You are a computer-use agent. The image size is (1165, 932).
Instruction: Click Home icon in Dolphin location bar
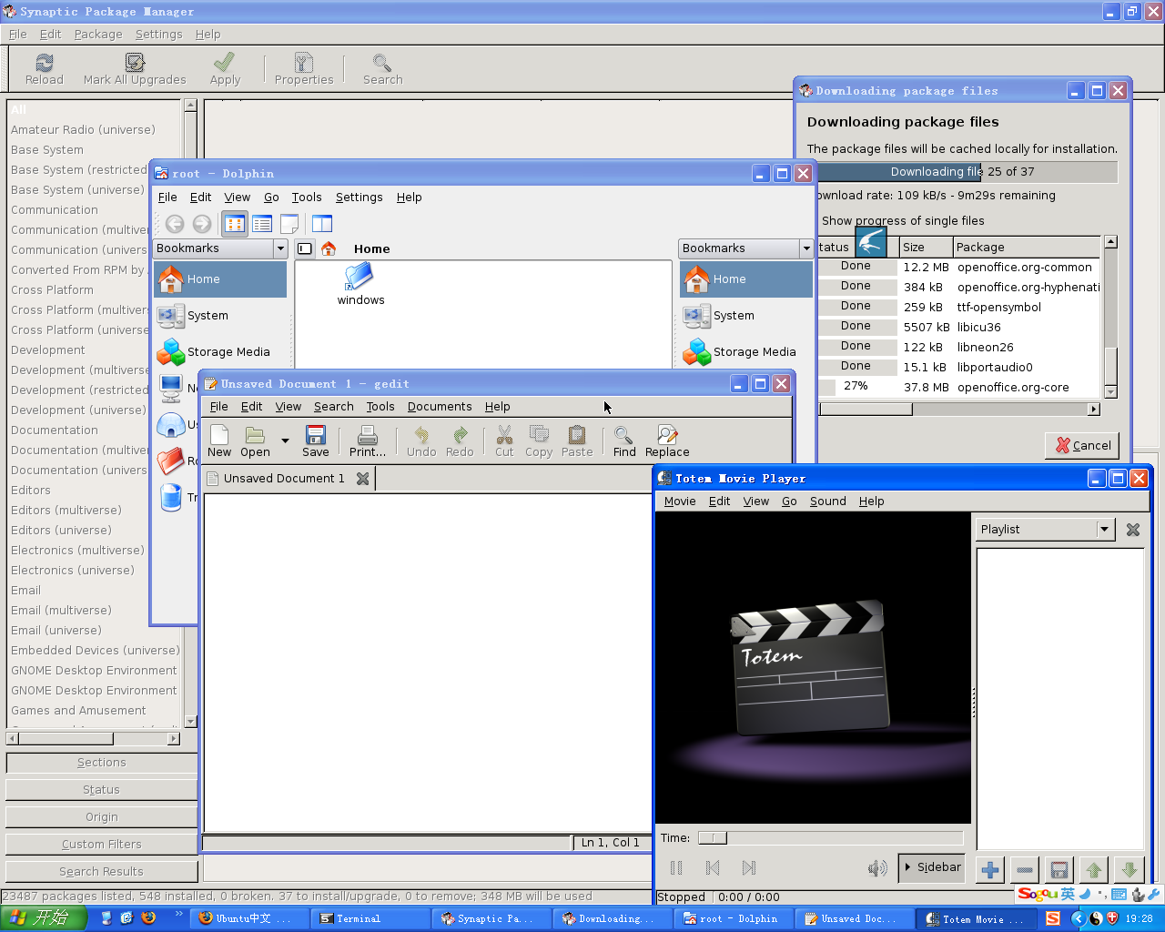coord(329,248)
